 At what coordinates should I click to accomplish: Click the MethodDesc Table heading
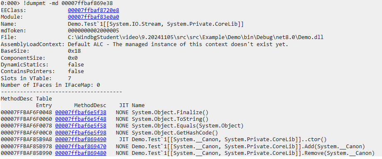point(26,99)
